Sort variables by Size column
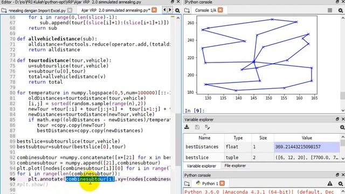Image resolution: width=345 pixels, height=194 pixels. tap(263, 138)
